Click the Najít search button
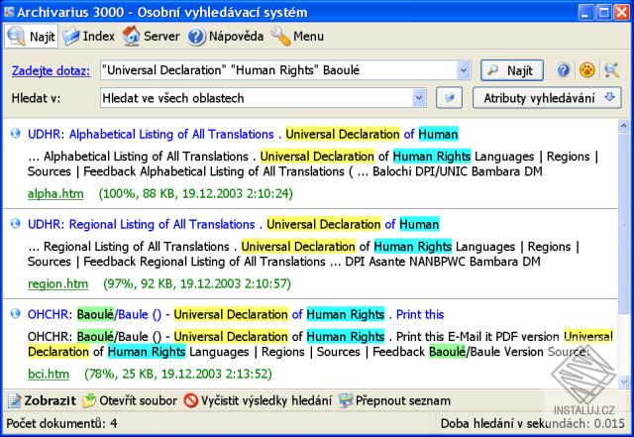The image size is (634, 437). tap(512, 70)
